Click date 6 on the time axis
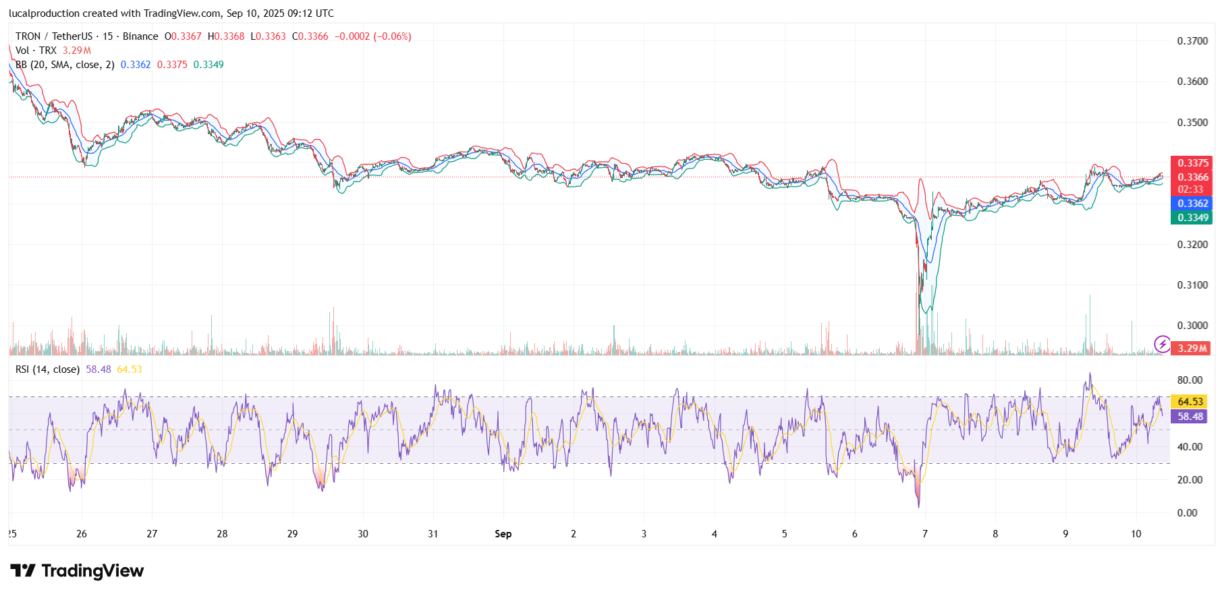1224x596 pixels. pyautogui.click(x=855, y=534)
